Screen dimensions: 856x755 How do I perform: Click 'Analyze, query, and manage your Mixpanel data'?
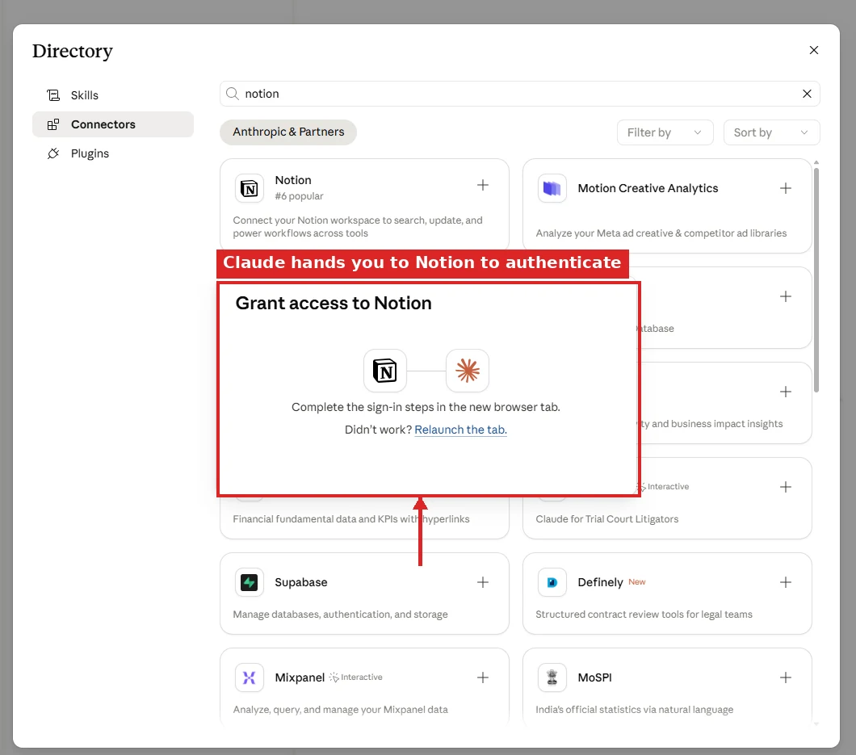[340, 710]
